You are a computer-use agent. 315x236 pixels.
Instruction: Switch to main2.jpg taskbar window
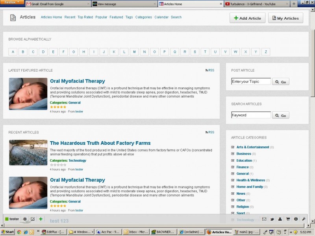[x=247, y=232]
